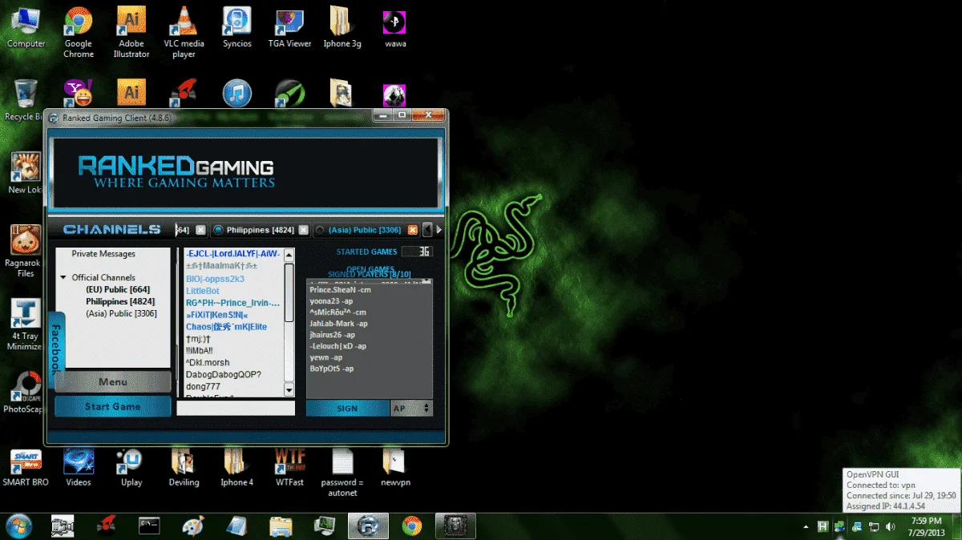This screenshot has width=962, height=540.
Task: Click the SIGN button
Action: coord(347,408)
